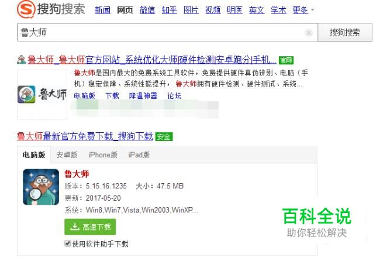Viewport: 380px width, 258px height.
Task: Switch to 微信 search category
Action: (147, 10)
